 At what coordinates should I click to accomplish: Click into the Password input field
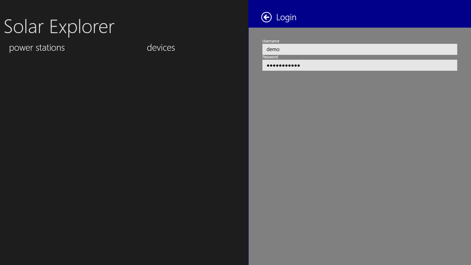360,65
